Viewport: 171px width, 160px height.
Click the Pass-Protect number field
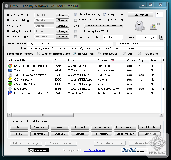(x=159, y=15)
